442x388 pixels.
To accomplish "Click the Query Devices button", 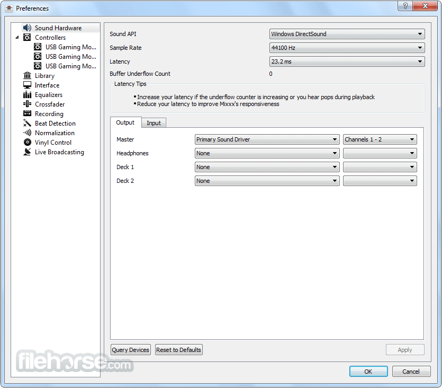I will [x=131, y=350].
